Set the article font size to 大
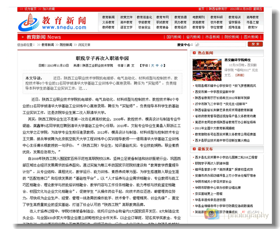Viewport: 280px width, 229px height. tap(153, 65)
